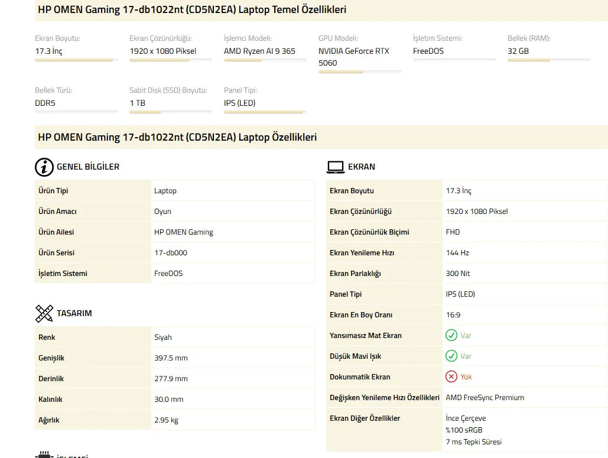
Task: Click the Panel Tipi bar under IPS (LED) summary
Action: pos(265,112)
